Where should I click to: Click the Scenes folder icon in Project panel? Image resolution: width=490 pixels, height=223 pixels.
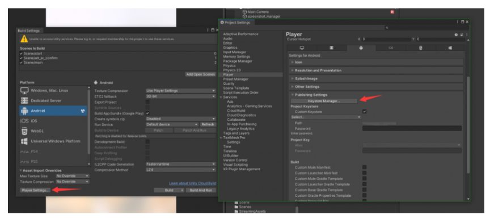coord(236,207)
